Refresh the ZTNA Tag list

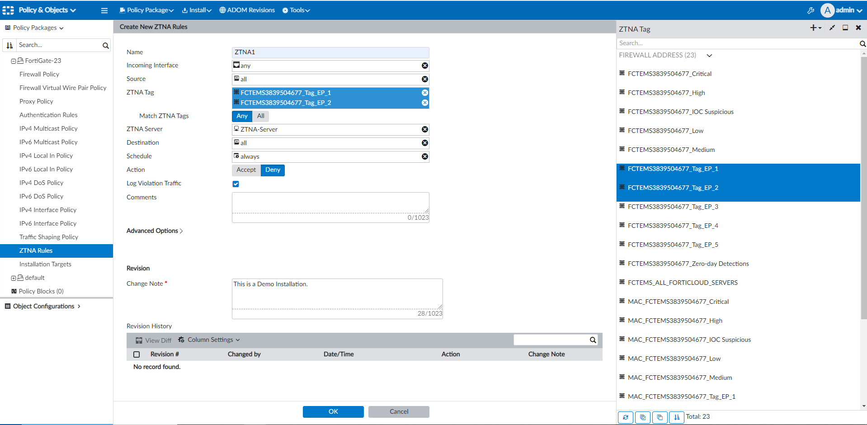click(x=625, y=417)
